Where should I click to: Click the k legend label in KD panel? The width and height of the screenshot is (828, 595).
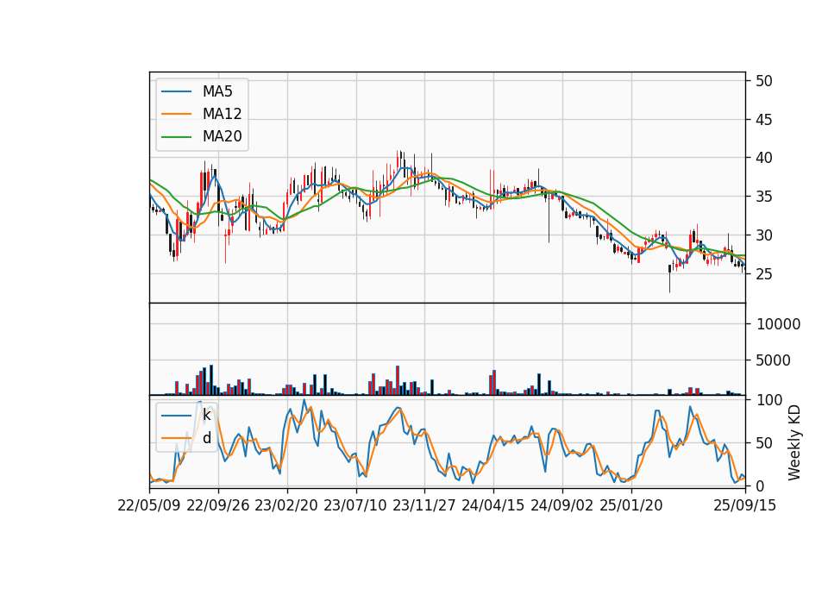click(206, 415)
